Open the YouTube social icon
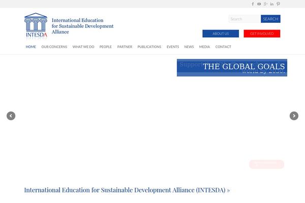This screenshot has width=305, height=203. click(x=259, y=4)
